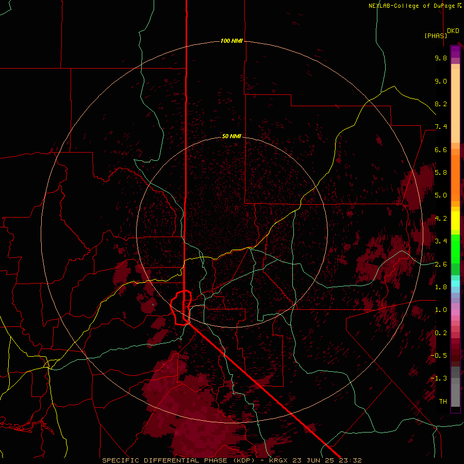Click the SPECIFIC DIFFERENTIAL PHASE title text
The height and width of the screenshot is (464, 464).
click(x=165, y=460)
